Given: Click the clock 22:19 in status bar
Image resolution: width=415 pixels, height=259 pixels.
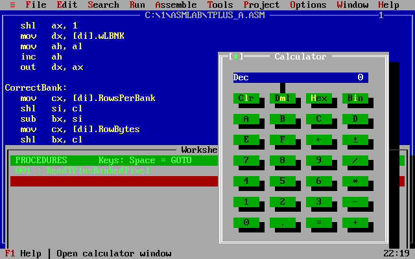Looking at the screenshot, I should tap(396, 254).
